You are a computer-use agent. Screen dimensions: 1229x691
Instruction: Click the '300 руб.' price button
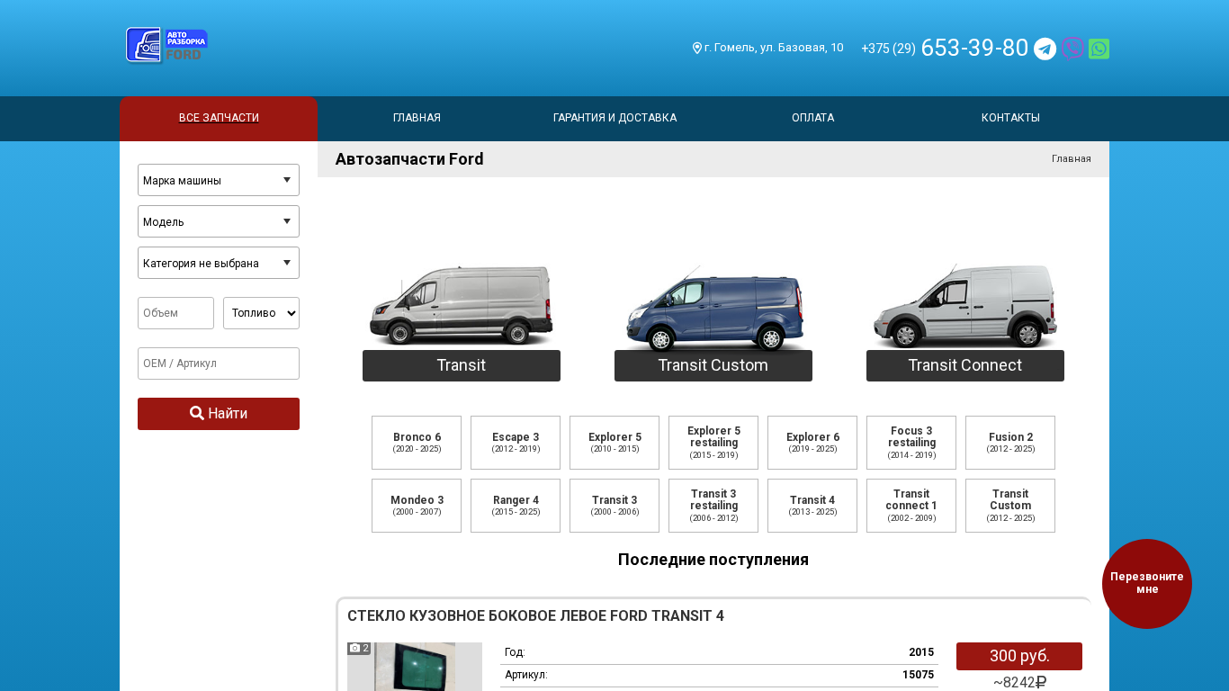click(x=1019, y=656)
